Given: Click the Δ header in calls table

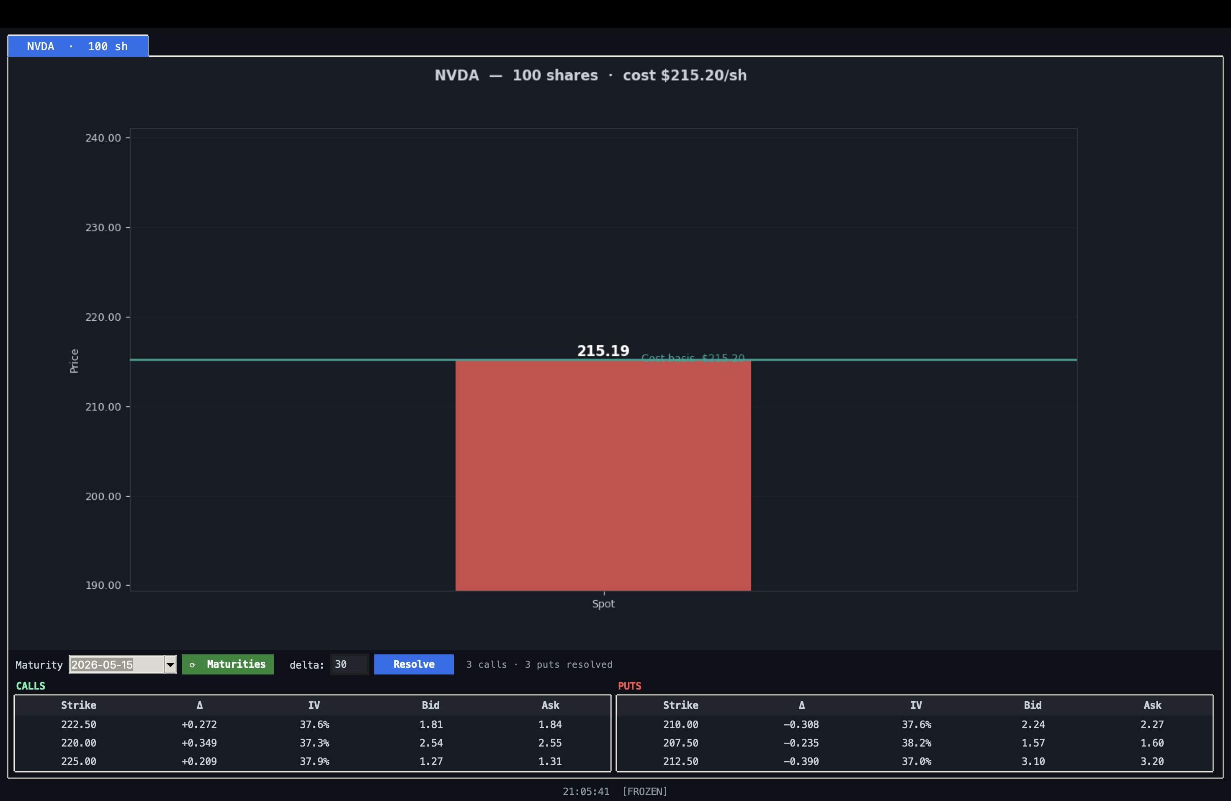Looking at the screenshot, I should [199, 705].
